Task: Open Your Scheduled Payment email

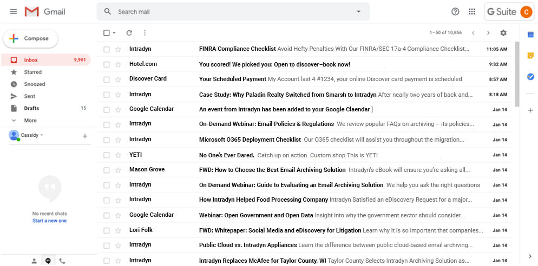Action: 305,79
